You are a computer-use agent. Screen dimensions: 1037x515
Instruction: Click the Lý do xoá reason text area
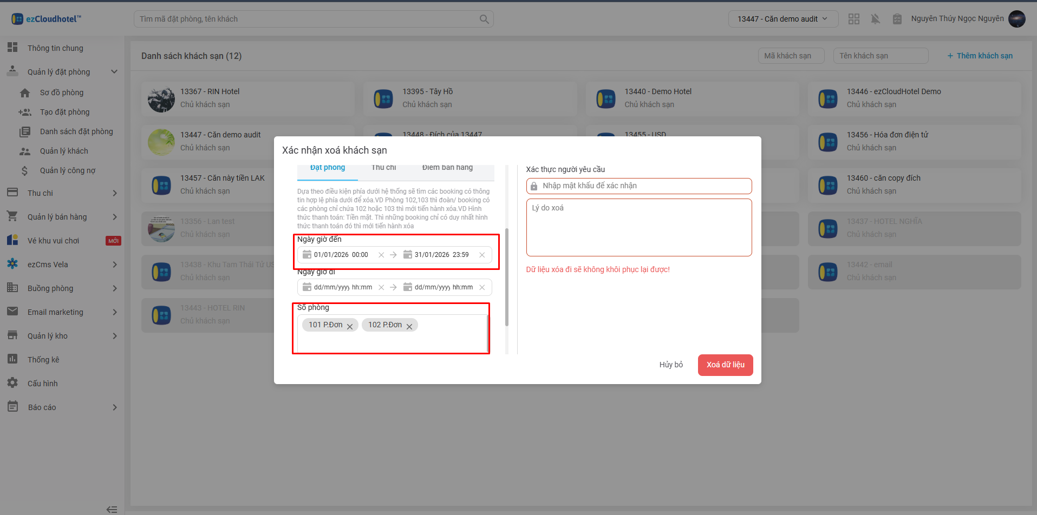639,227
